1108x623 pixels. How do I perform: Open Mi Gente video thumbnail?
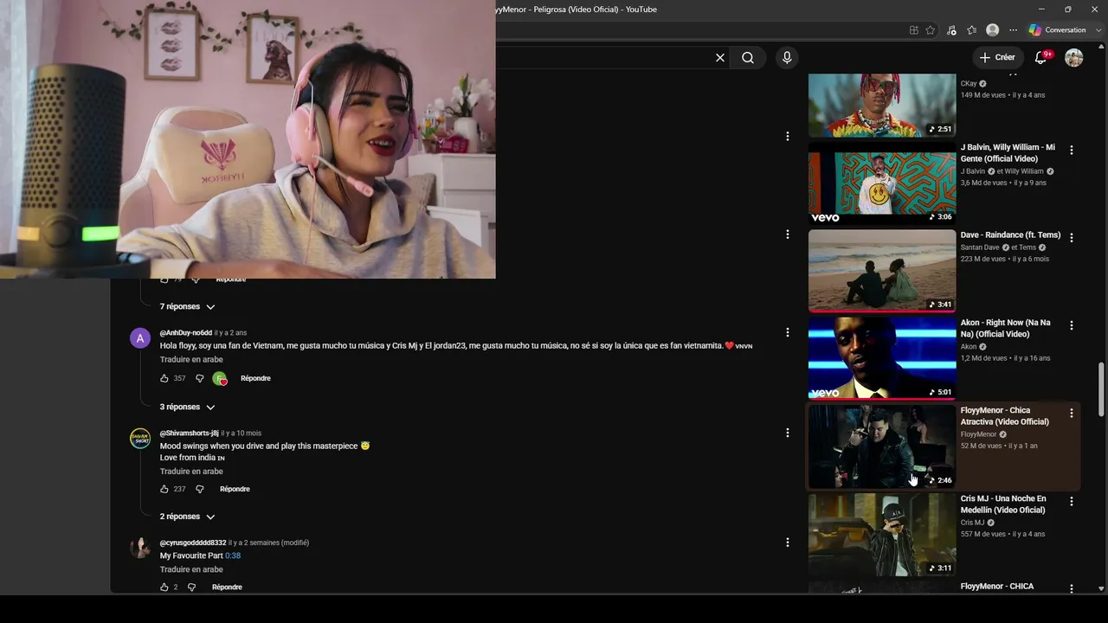(882, 183)
